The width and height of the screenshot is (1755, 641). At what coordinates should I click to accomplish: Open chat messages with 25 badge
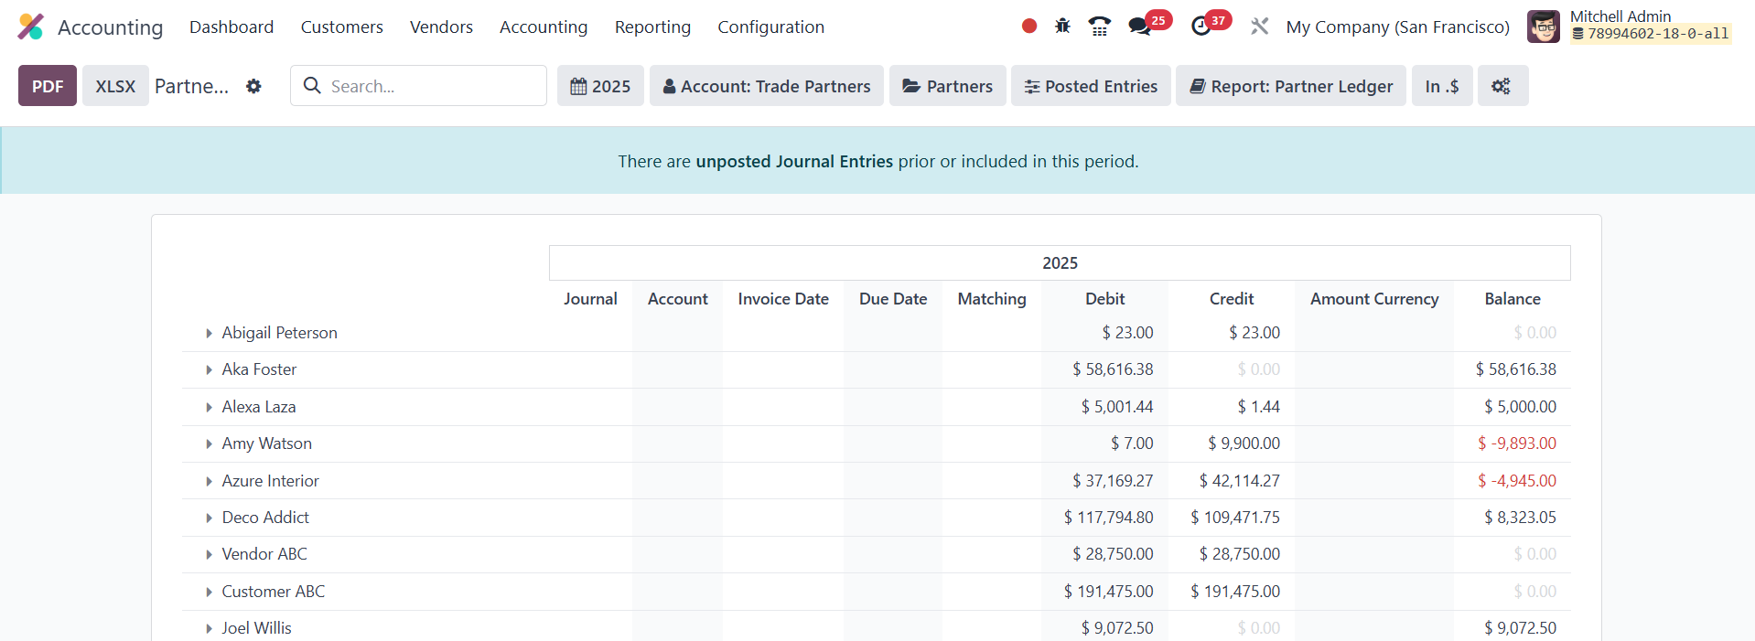pyautogui.click(x=1140, y=27)
